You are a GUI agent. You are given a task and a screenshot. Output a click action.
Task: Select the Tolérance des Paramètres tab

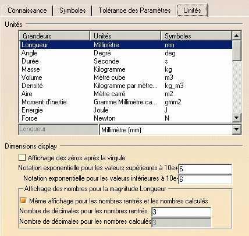click(x=134, y=10)
